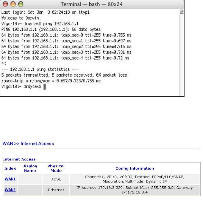Click the Display Name column header
The image size is (203, 200).
coord(30,168)
